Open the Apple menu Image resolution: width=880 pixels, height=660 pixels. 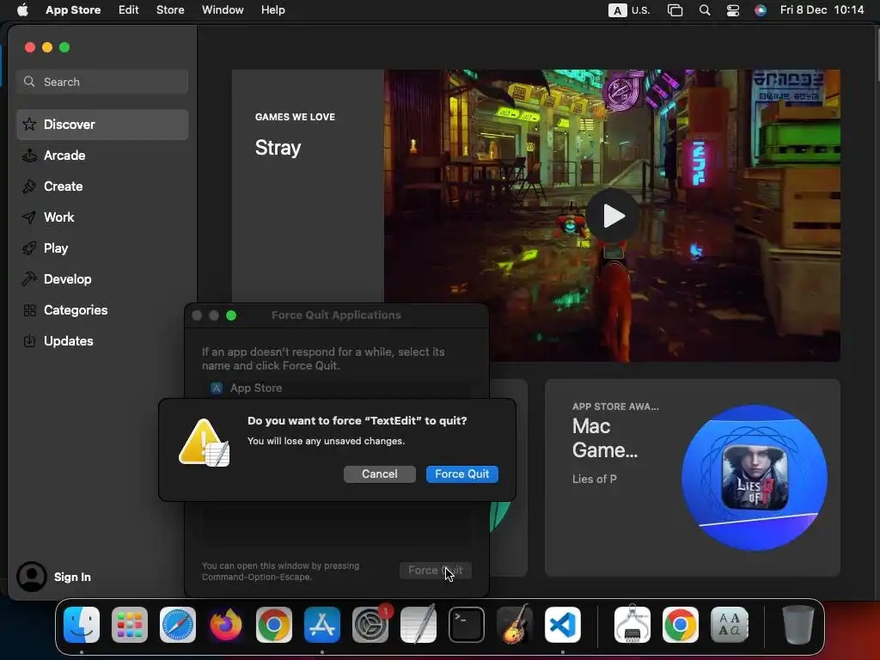pos(22,10)
